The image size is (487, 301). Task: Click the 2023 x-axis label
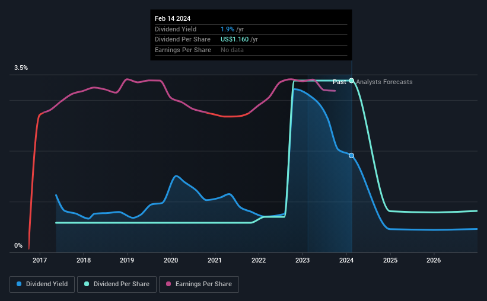pos(303,260)
